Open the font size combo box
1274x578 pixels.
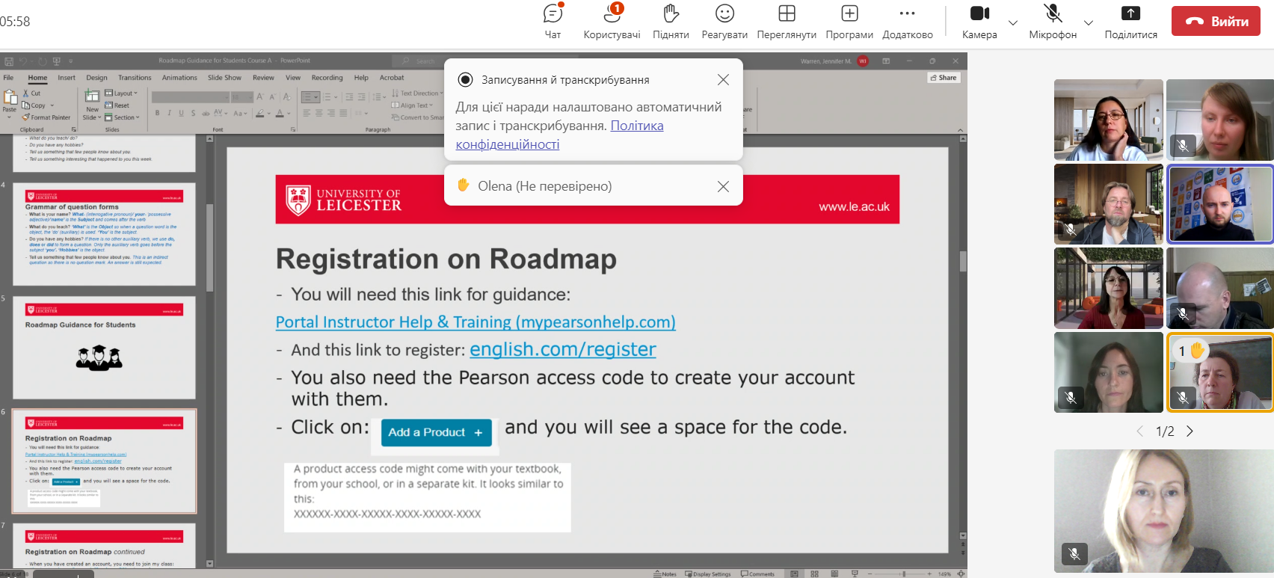click(x=241, y=97)
